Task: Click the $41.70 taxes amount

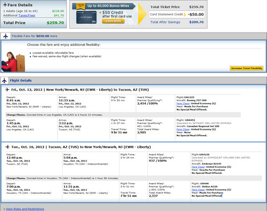Action: coord(59,15)
